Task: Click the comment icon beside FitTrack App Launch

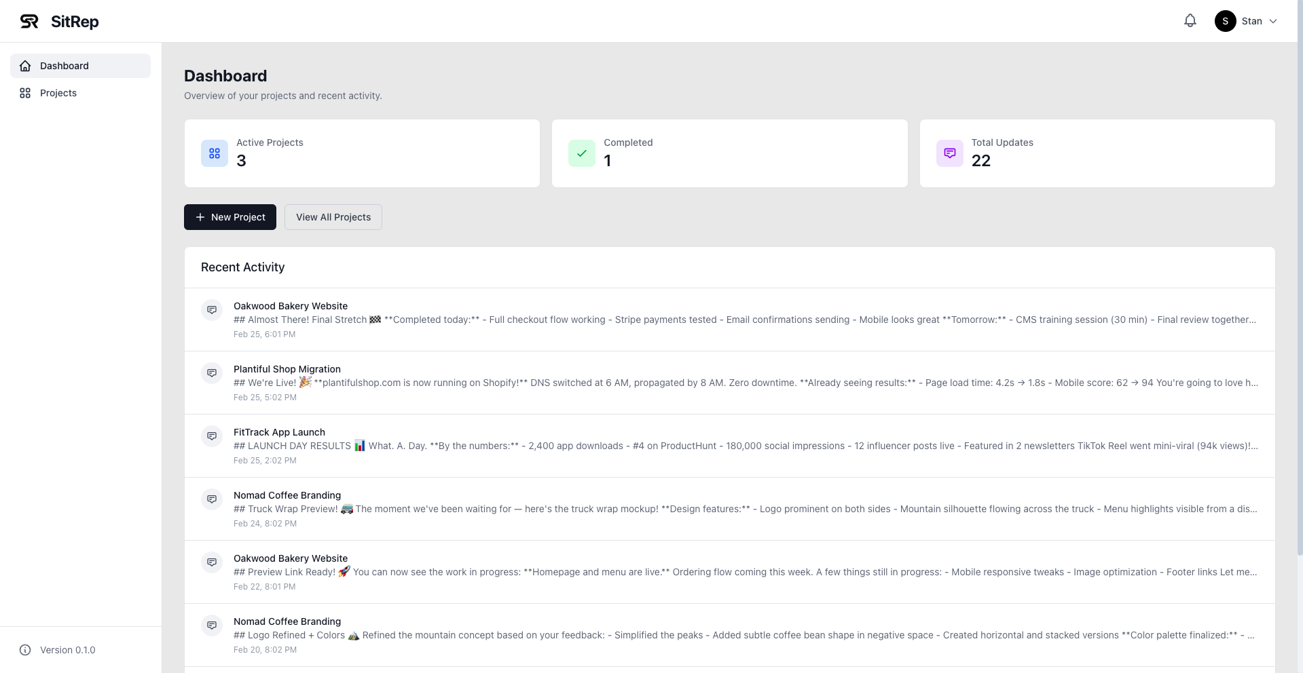Action: point(212,436)
